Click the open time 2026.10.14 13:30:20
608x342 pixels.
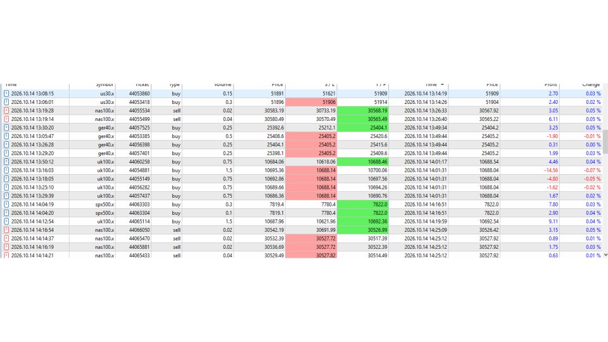[x=32, y=127]
